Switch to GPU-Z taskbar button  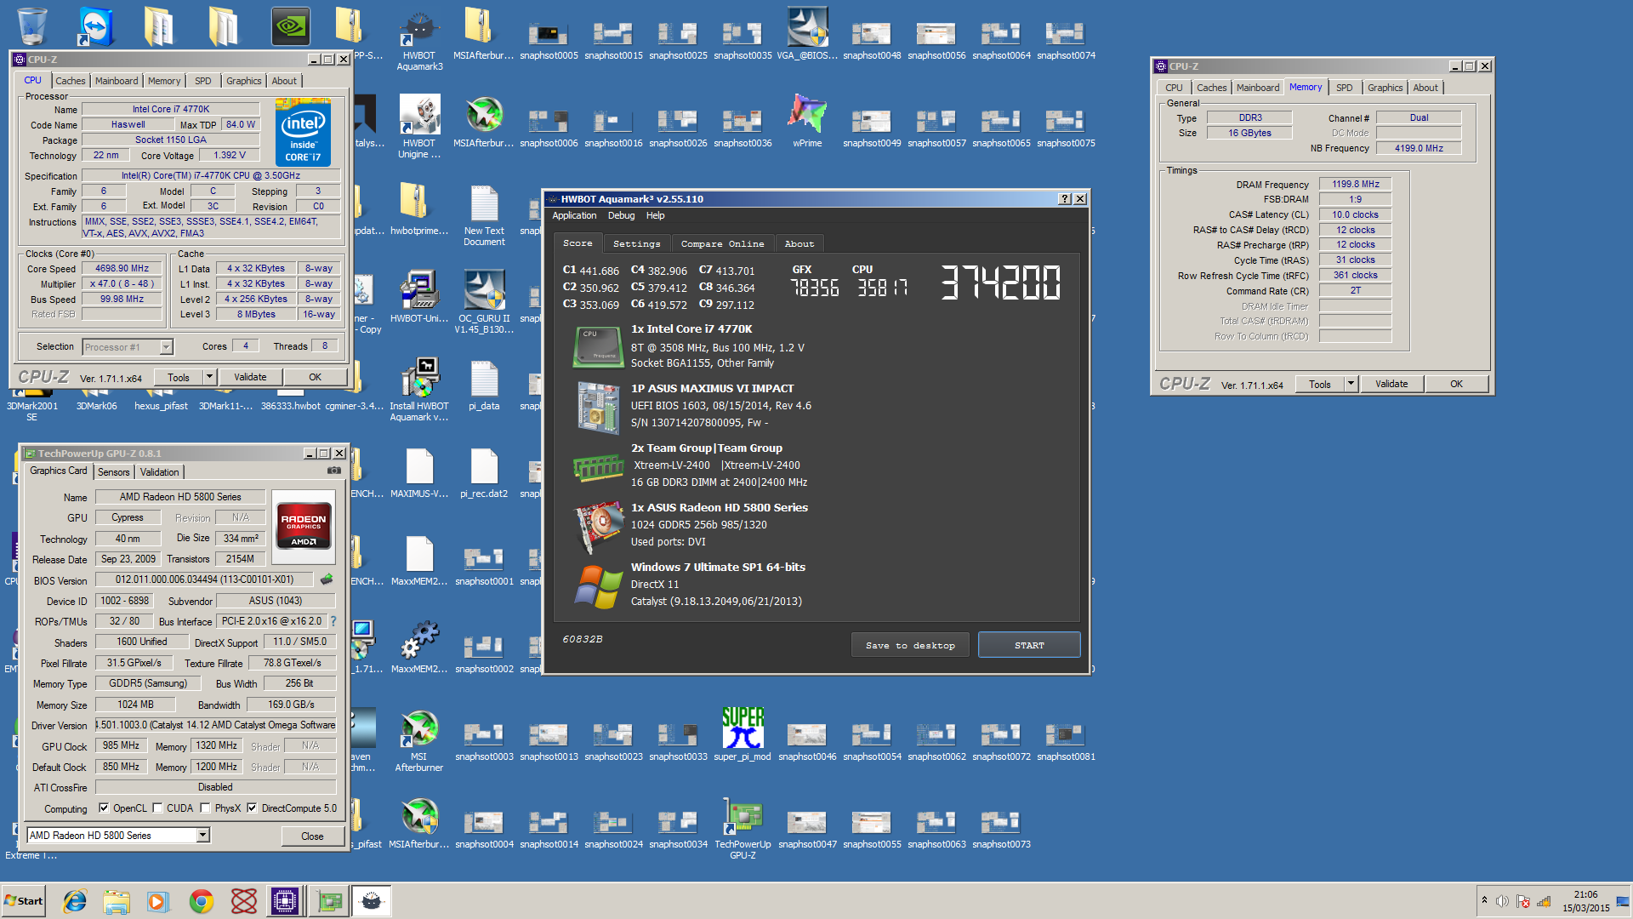(x=329, y=901)
